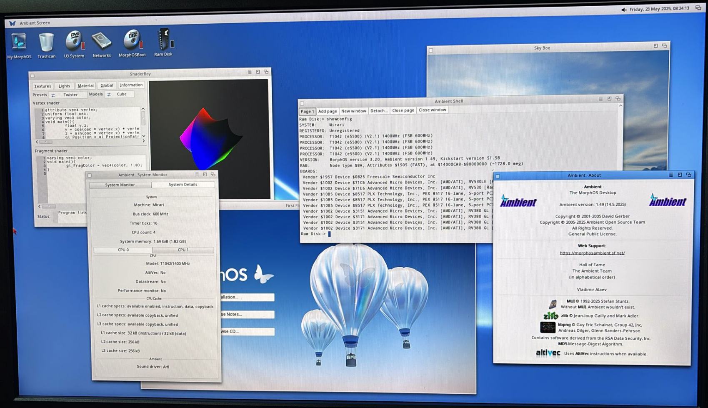Screen dimensions: 708x408
Task: Click the Detach... button in Ambient Shell
Action: [379, 111]
